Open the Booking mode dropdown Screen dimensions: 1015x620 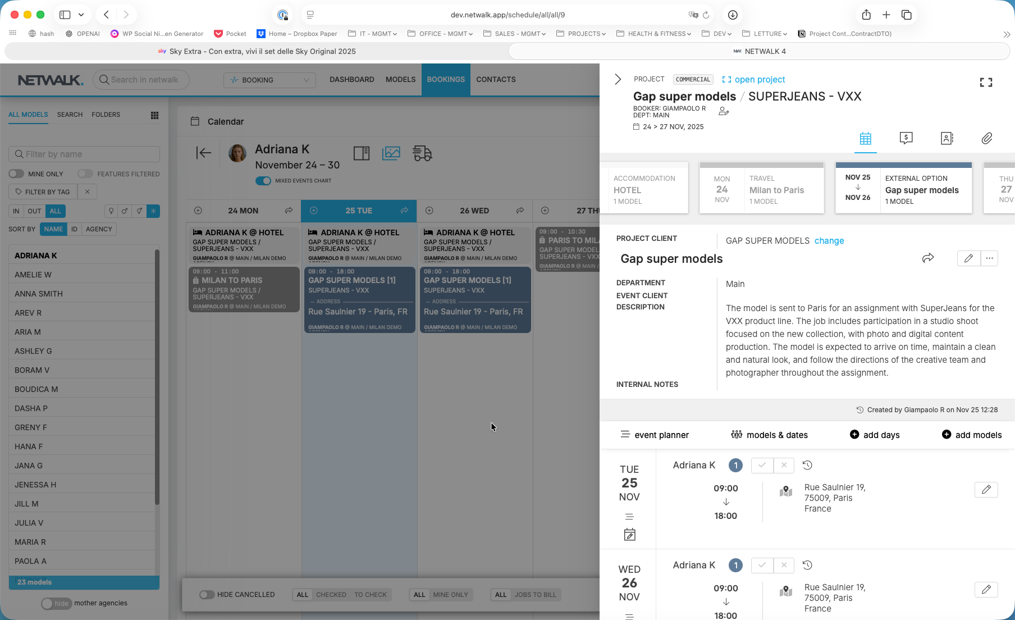click(x=269, y=80)
